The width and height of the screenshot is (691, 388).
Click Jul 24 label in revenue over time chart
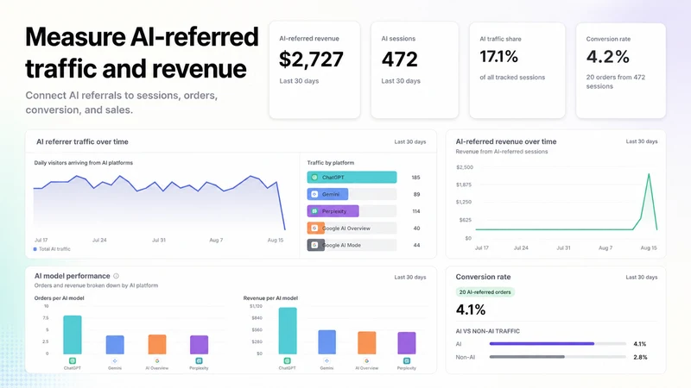coord(521,248)
